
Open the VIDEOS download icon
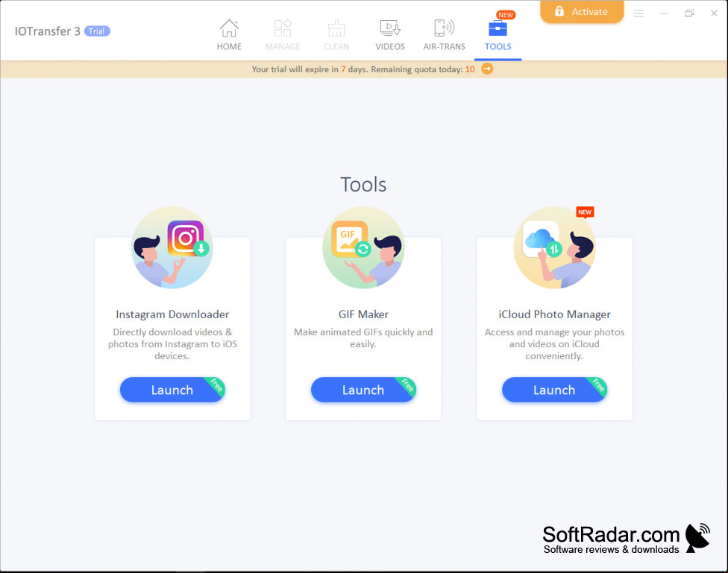[390, 28]
